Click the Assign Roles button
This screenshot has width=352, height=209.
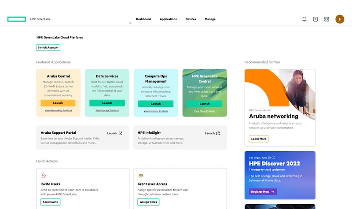pos(148,202)
